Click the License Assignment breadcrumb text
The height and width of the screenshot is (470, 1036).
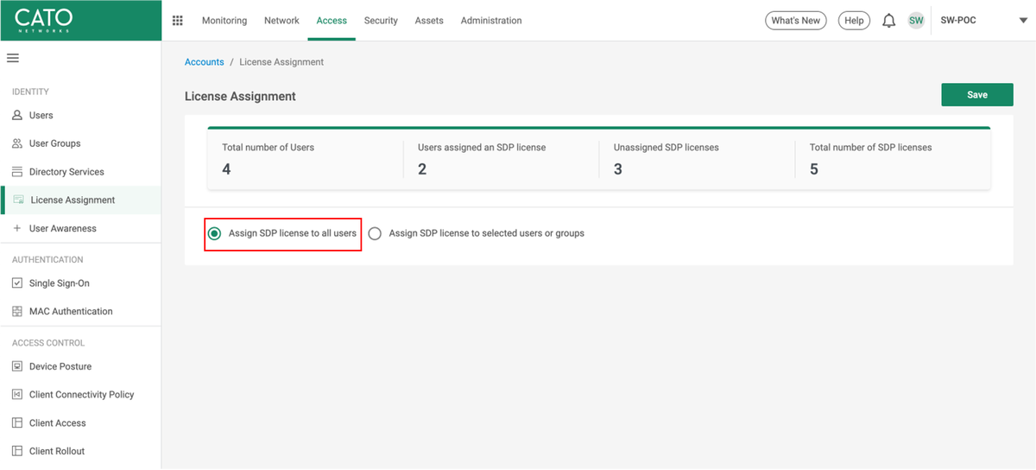281,62
